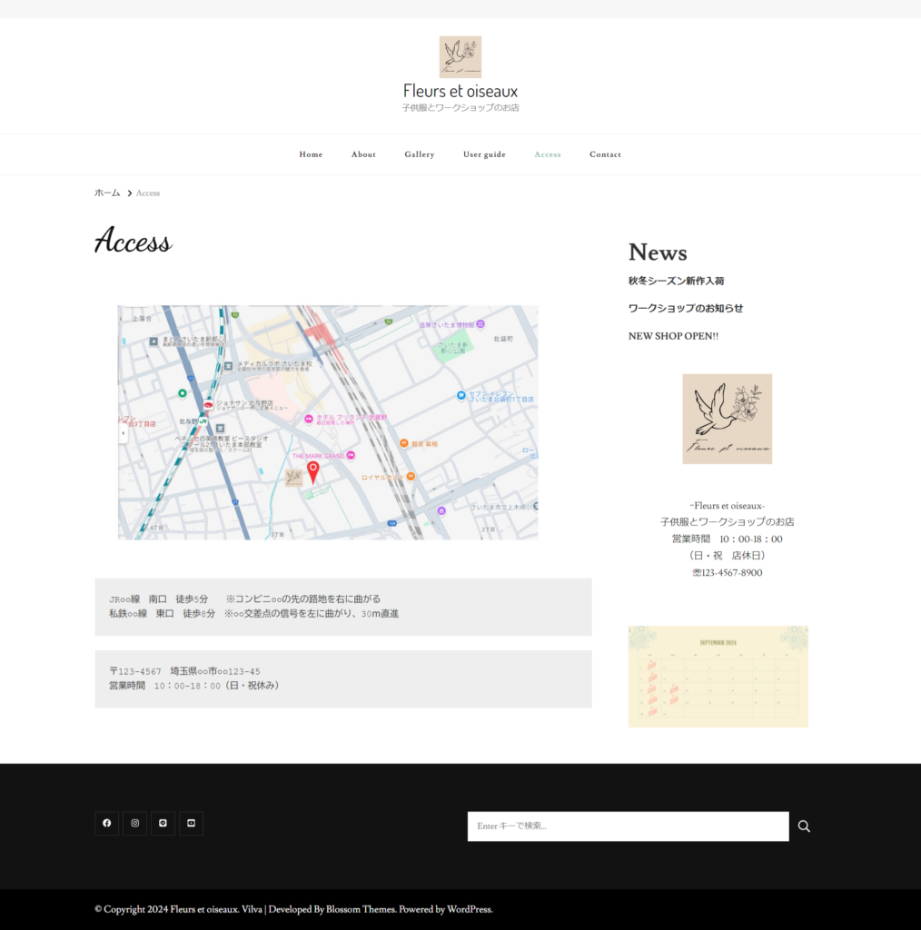
Task: Click the footer search input field
Action: [627, 826]
